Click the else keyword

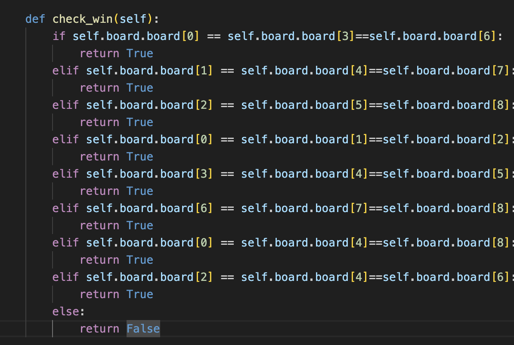click(x=66, y=311)
